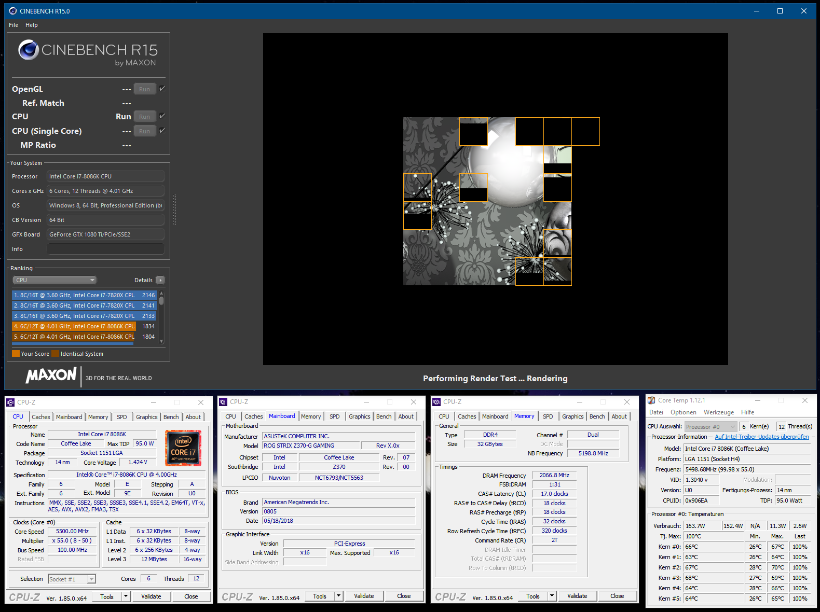Open Tools dropdown arrow in Mainboard window
The height and width of the screenshot is (612, 820).
click(338, 596)
